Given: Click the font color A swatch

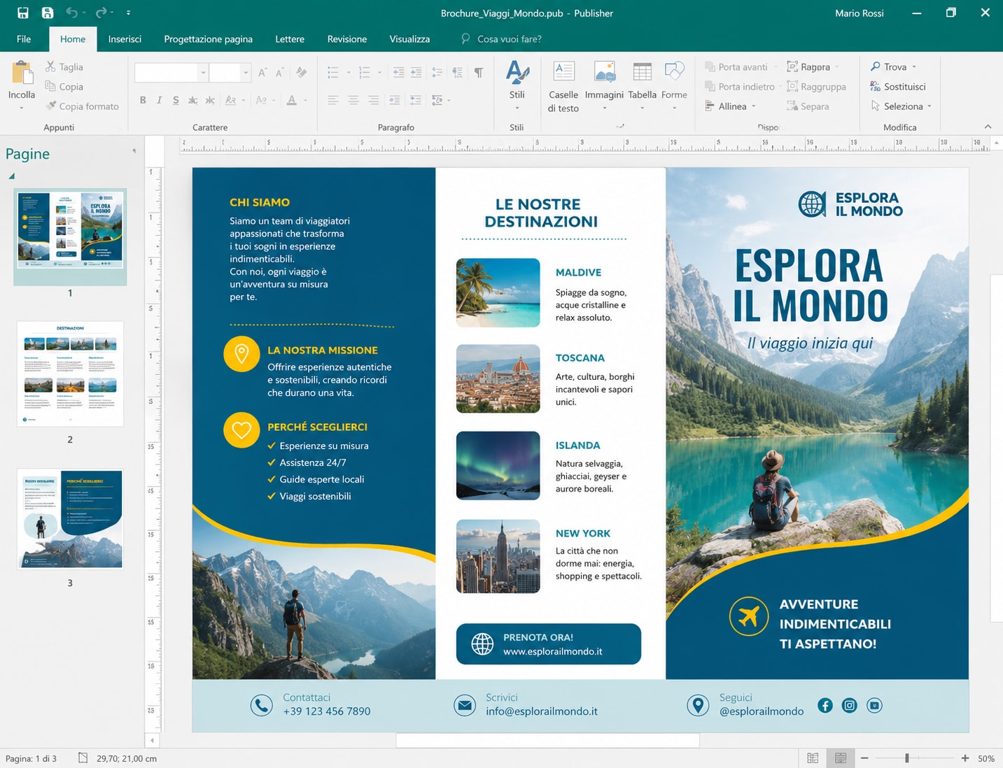Looking at the screenshot, I should [292, 100].
